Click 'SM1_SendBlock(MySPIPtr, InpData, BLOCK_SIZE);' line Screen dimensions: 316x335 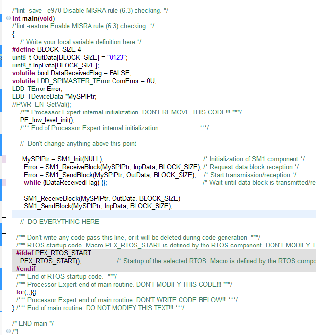tap(98, 206)
